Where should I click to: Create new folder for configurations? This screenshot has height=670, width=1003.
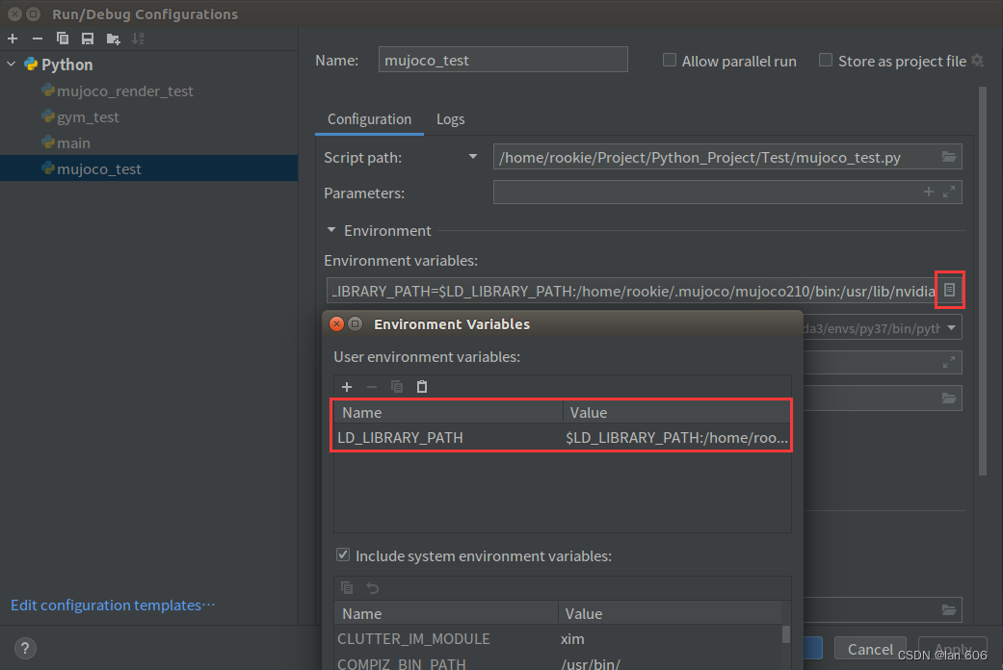click(114, 39)
